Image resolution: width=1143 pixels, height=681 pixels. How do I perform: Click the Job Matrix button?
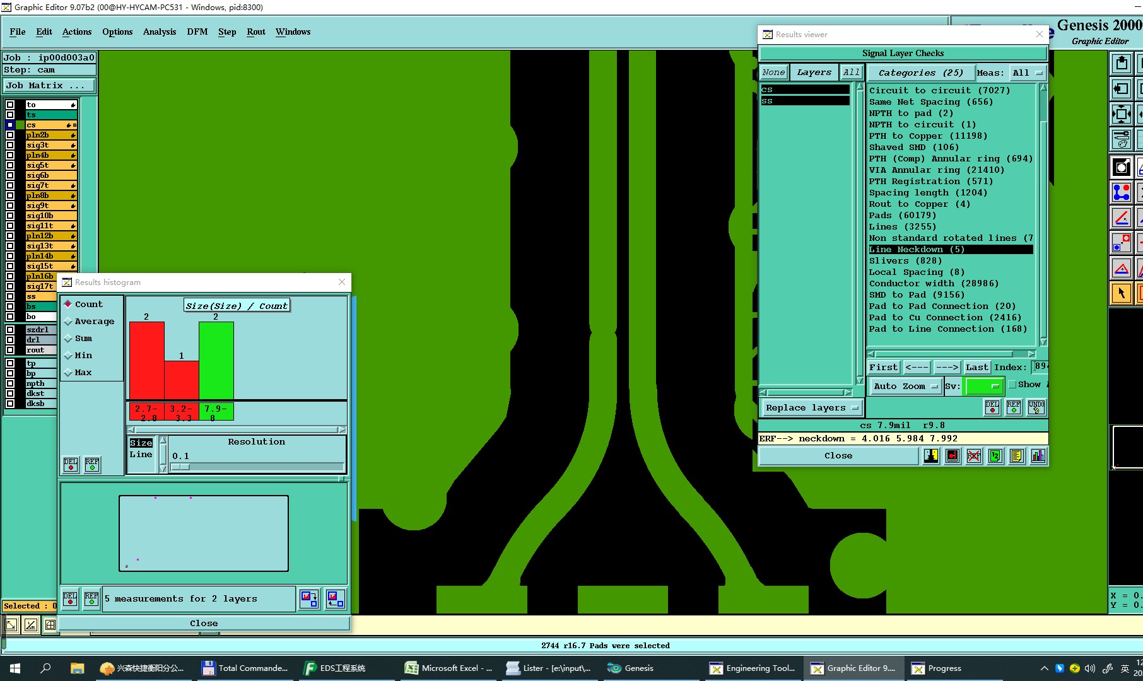(x=50, y=85)
